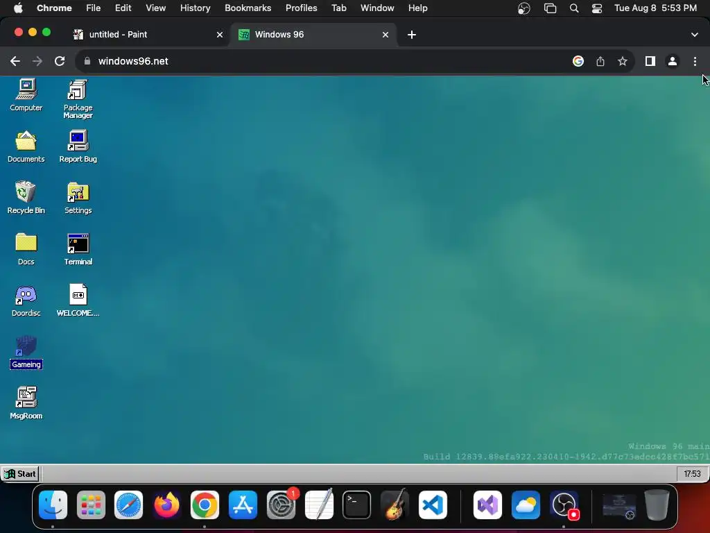Launch Visual Studio Code from Dock
Image resolution: width=710 pixels, height=533 pixels.
pyautogui.click(x=433, y=505)
